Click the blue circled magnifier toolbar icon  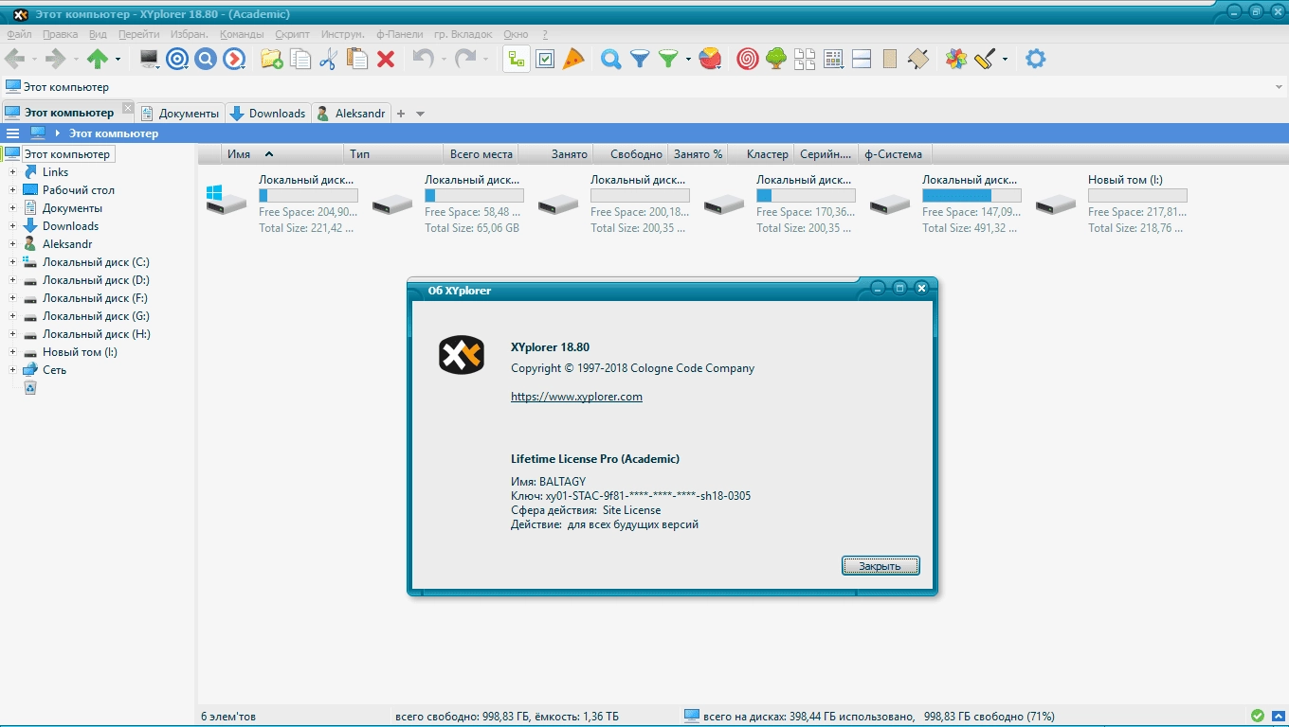(x=206, y=59)
